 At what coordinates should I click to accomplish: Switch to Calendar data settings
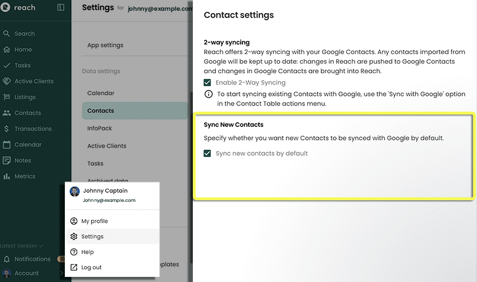pyautogui.click(x=100, y=93)
